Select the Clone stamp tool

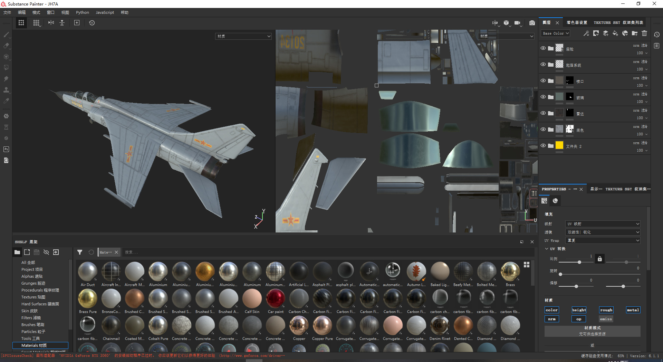click(x=6, y=90)
